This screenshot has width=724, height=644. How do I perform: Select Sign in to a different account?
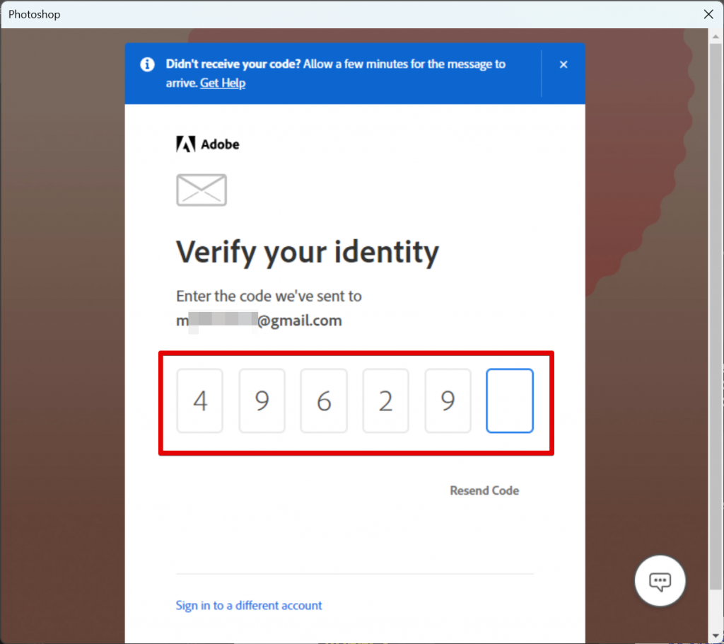[249, 605]
